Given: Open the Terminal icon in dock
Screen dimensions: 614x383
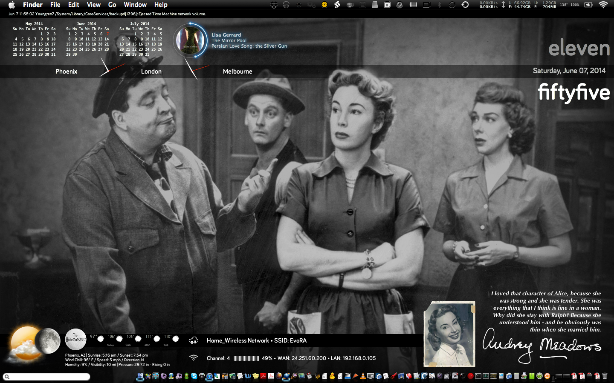Looking at the screenshot, I should point(478,376).
